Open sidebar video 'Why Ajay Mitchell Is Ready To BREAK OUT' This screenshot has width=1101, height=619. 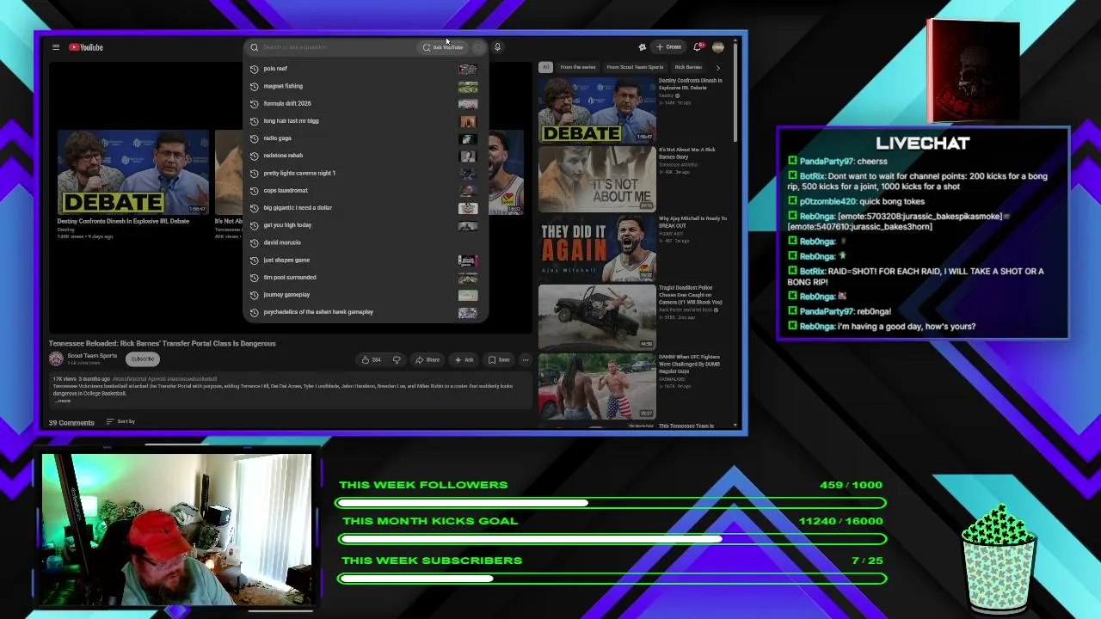[692, 222]
